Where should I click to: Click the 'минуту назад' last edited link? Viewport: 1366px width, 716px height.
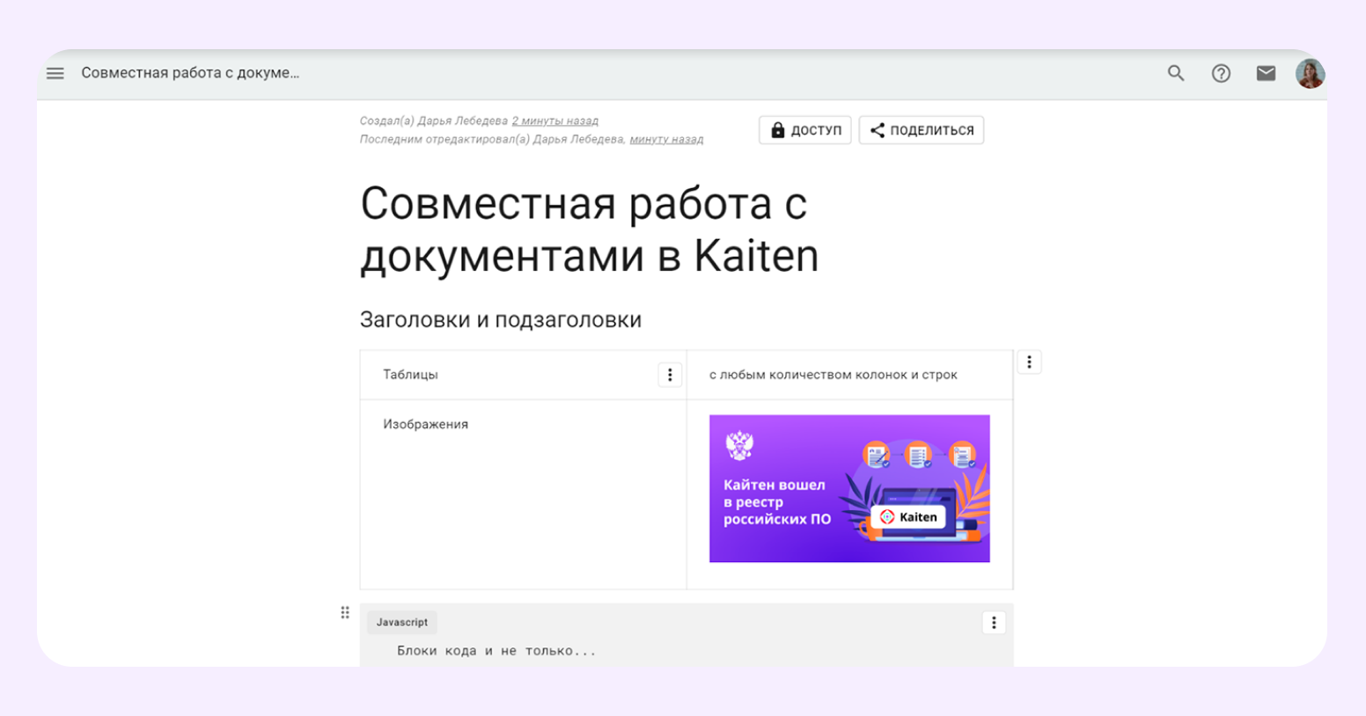[666, 139]
